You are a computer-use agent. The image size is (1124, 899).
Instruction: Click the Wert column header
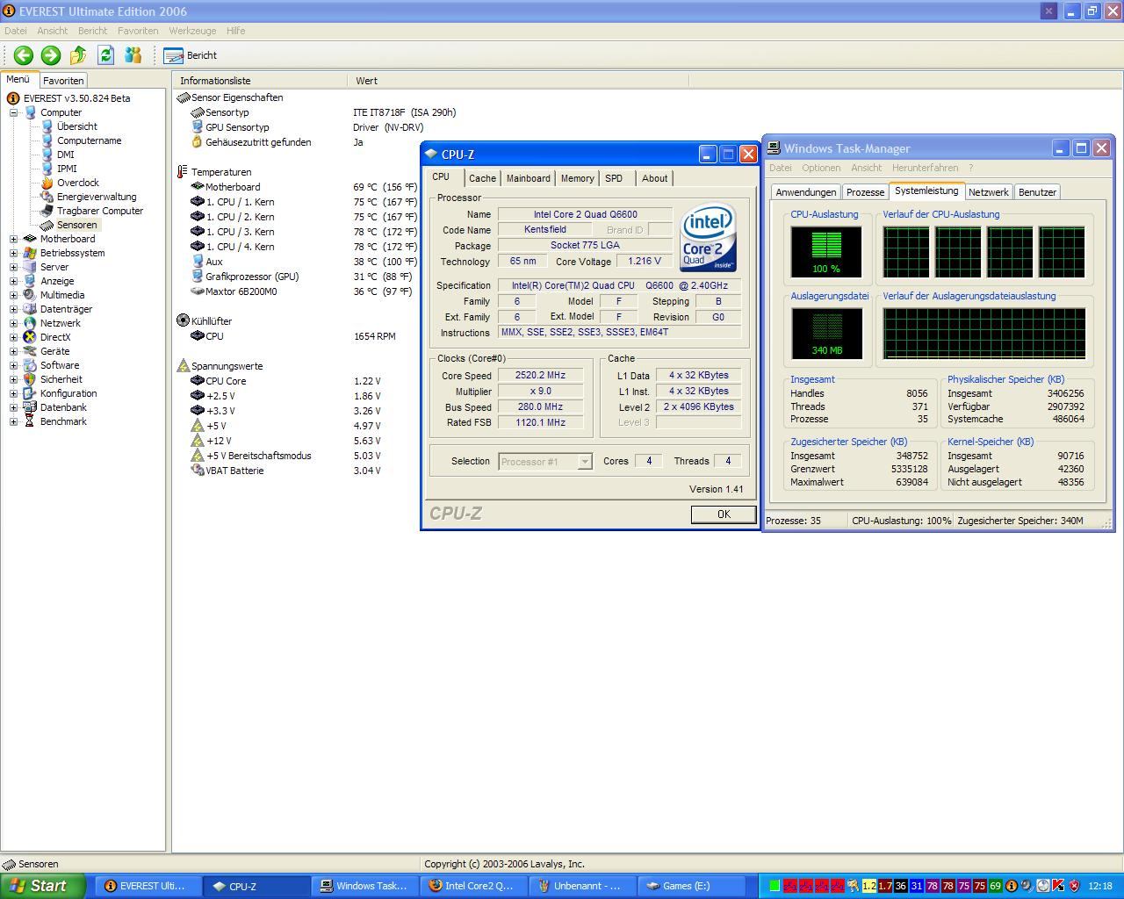(x=518, y=81)
